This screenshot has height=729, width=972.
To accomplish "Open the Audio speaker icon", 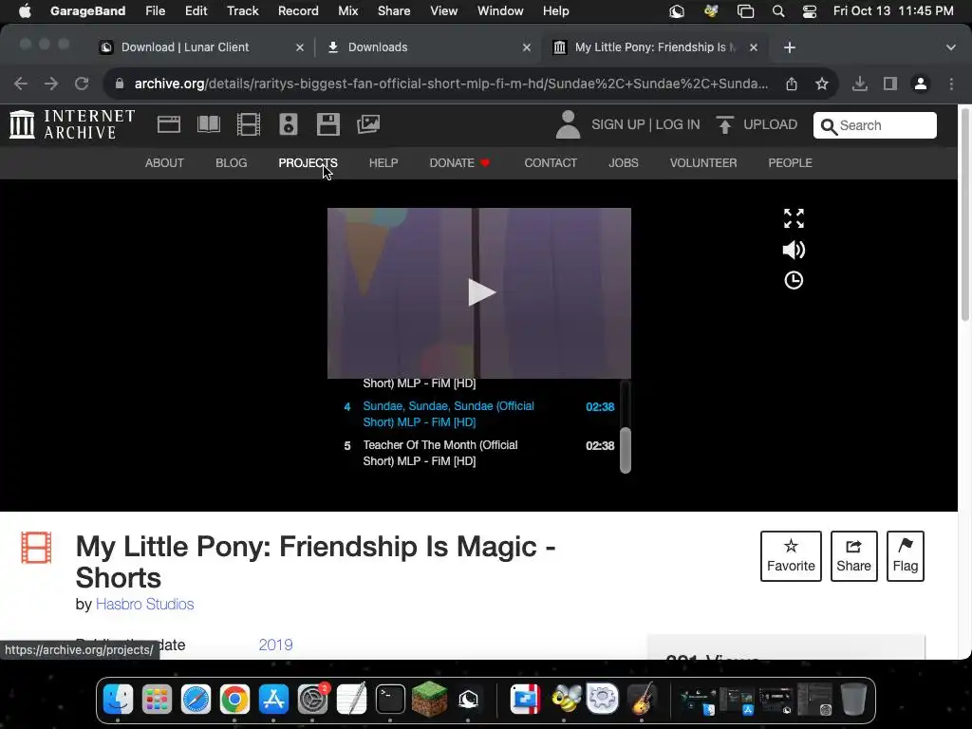I will (289, 124).
